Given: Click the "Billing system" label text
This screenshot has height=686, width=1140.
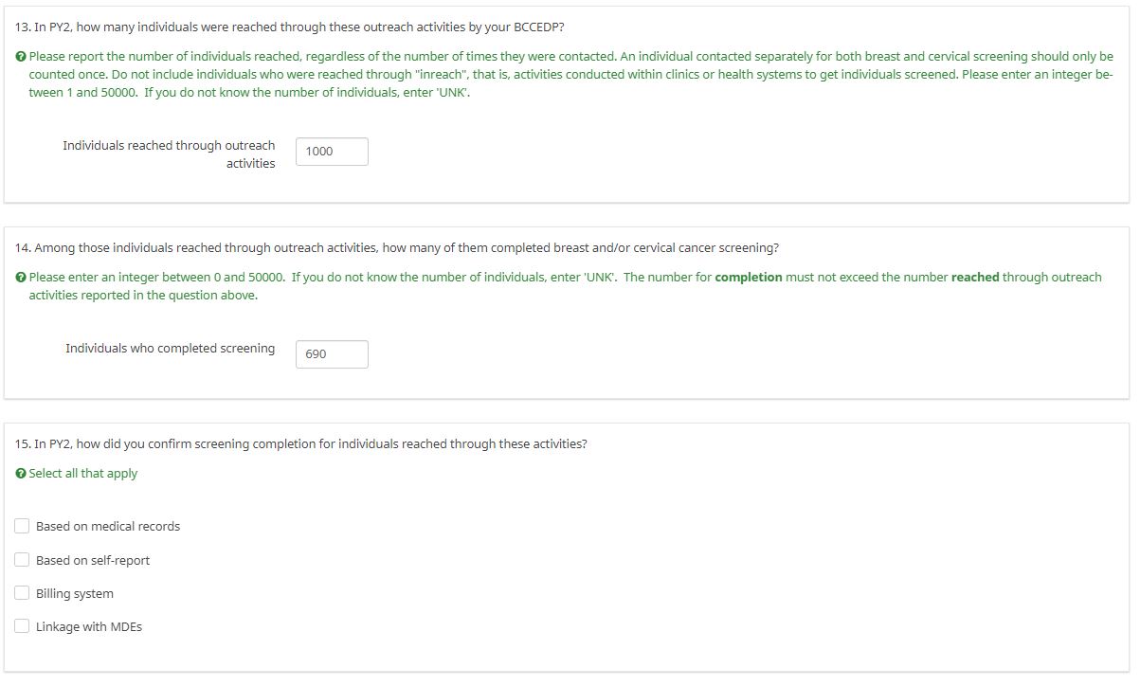Looking at the screenshot, I should point(75,594).
